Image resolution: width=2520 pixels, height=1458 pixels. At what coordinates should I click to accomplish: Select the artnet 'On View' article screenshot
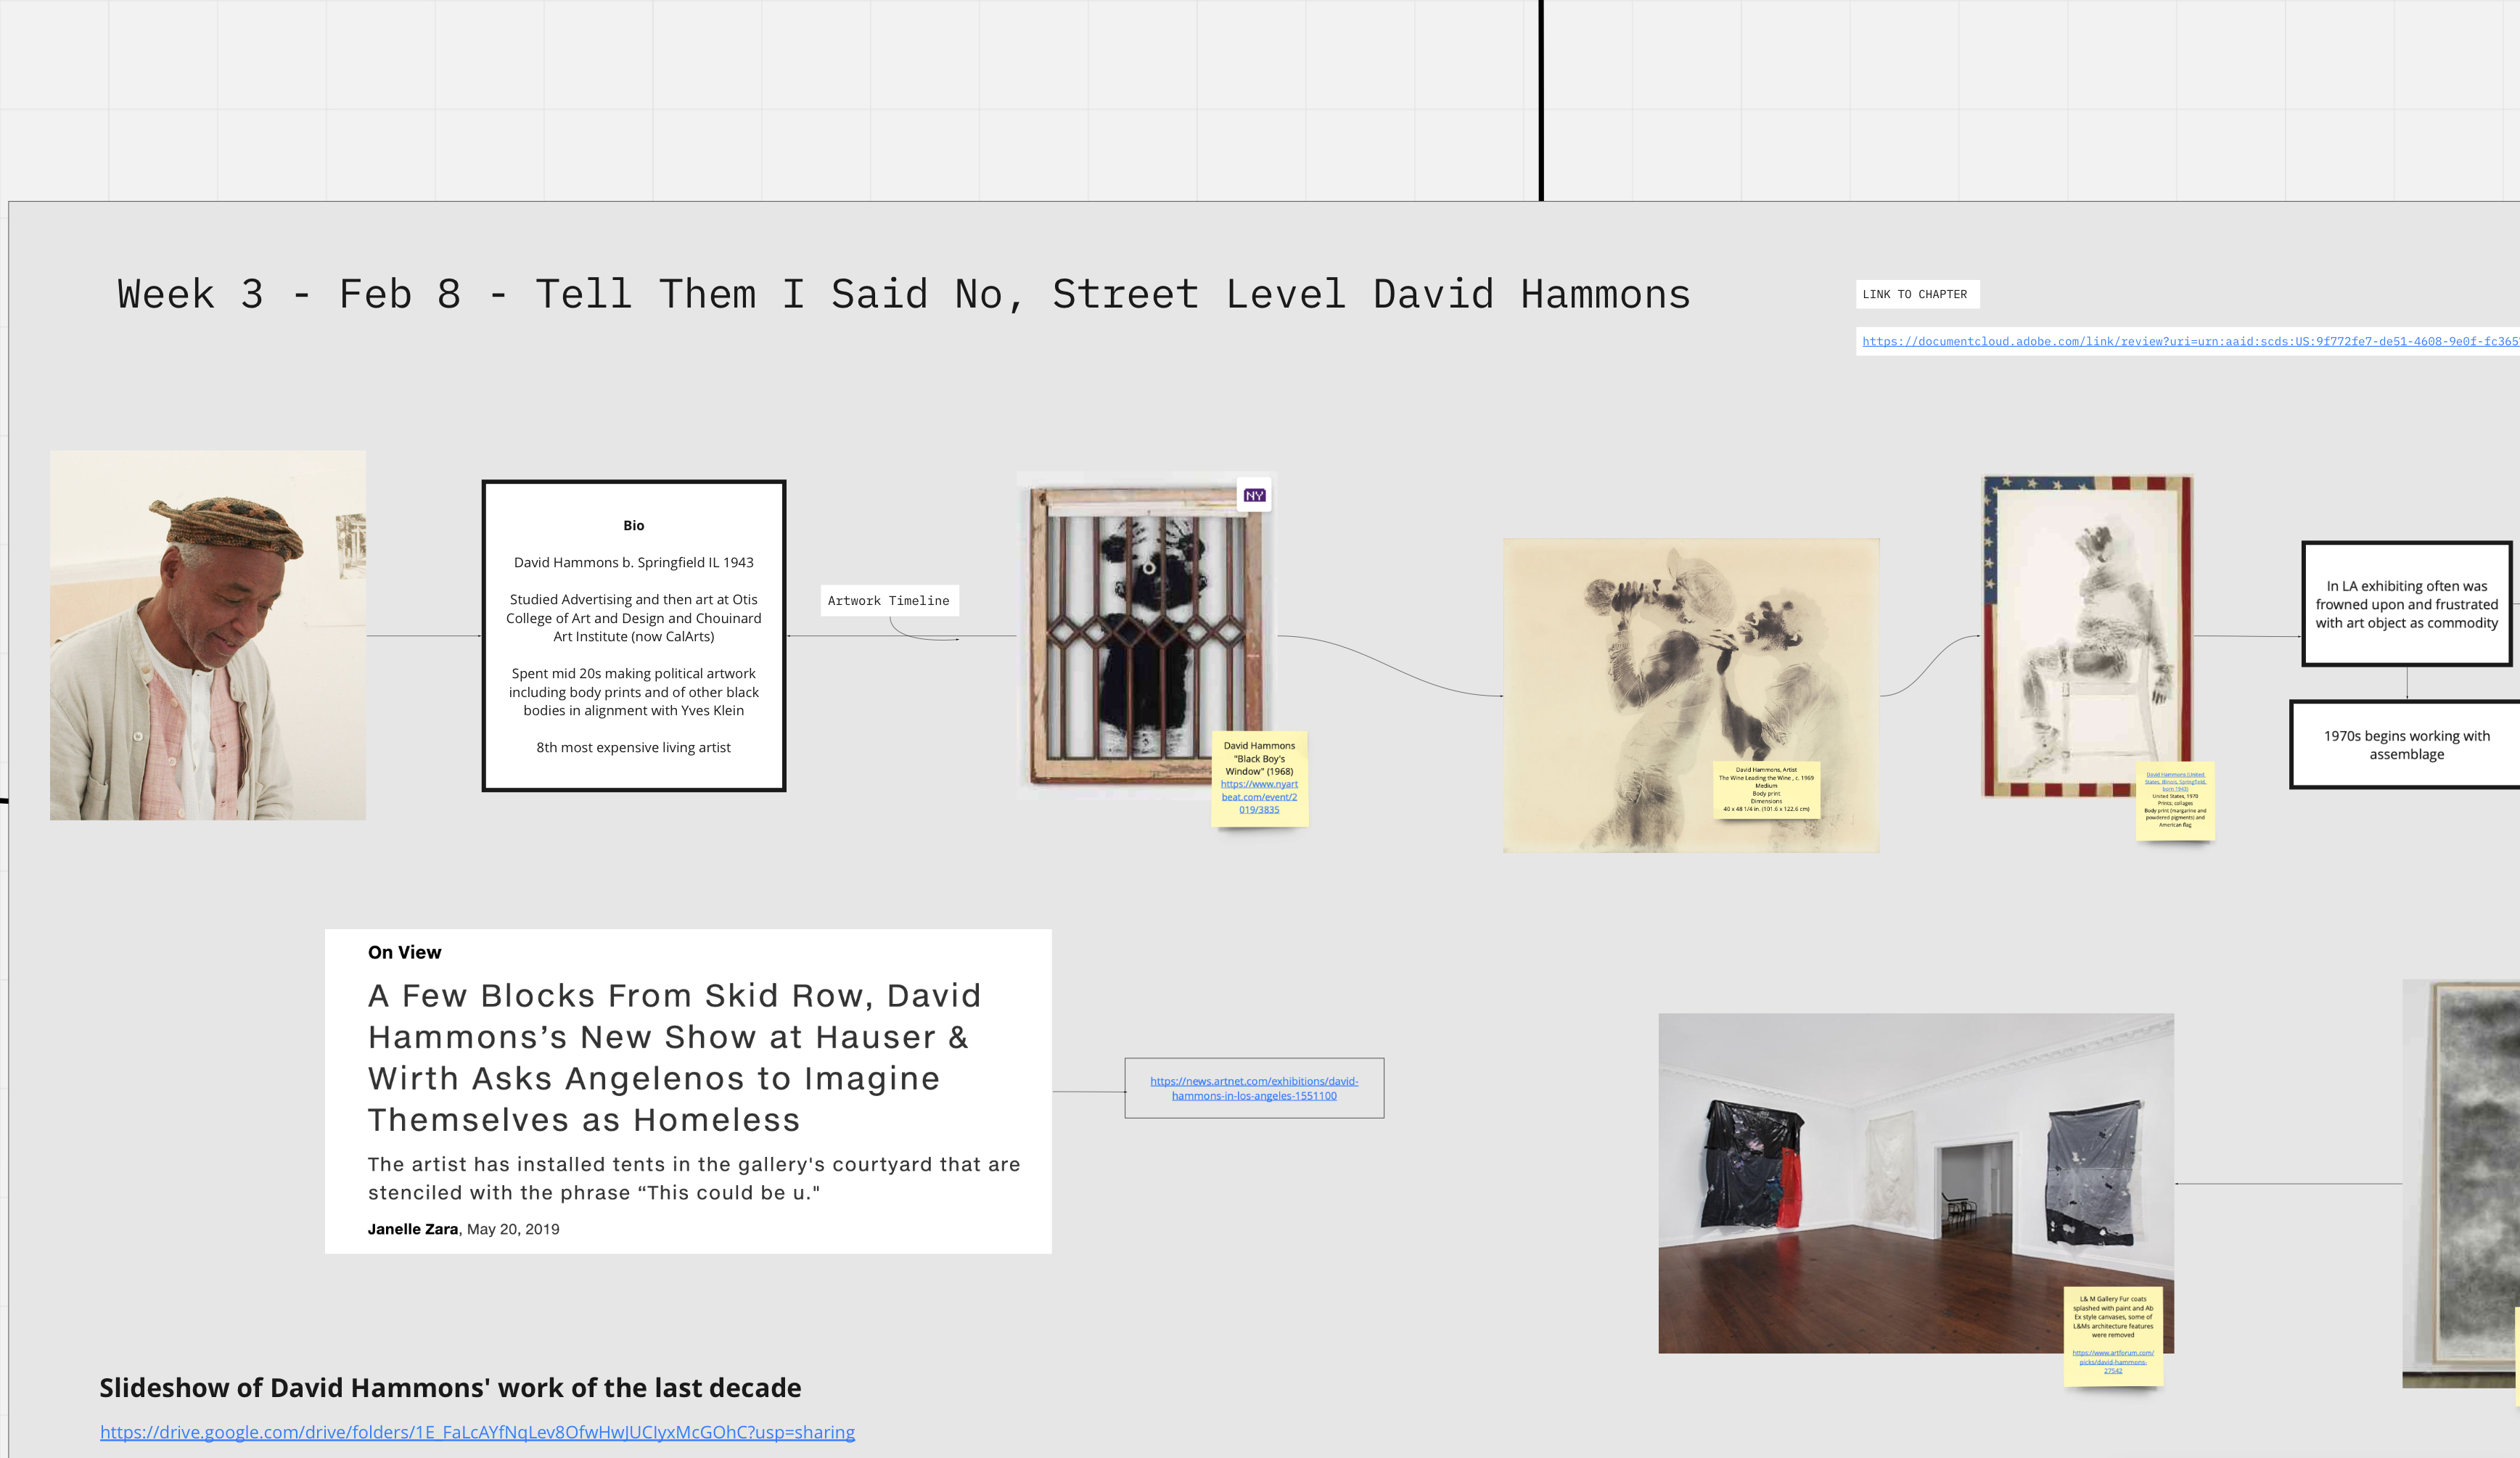688,1091
